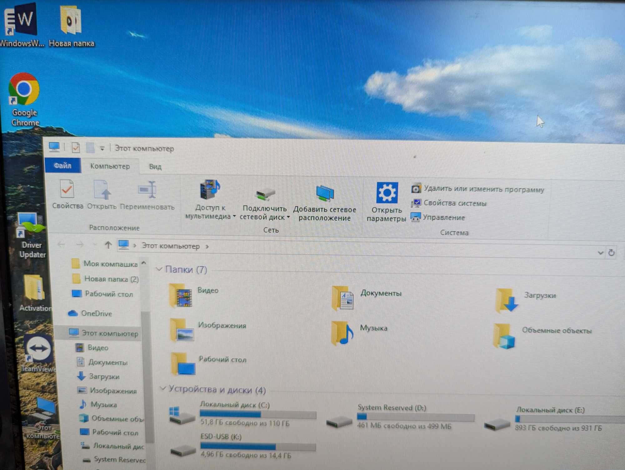Click the Открыть ribbon icon
Image resolution: width=625 pixels, height=470 pixels.
102,195
